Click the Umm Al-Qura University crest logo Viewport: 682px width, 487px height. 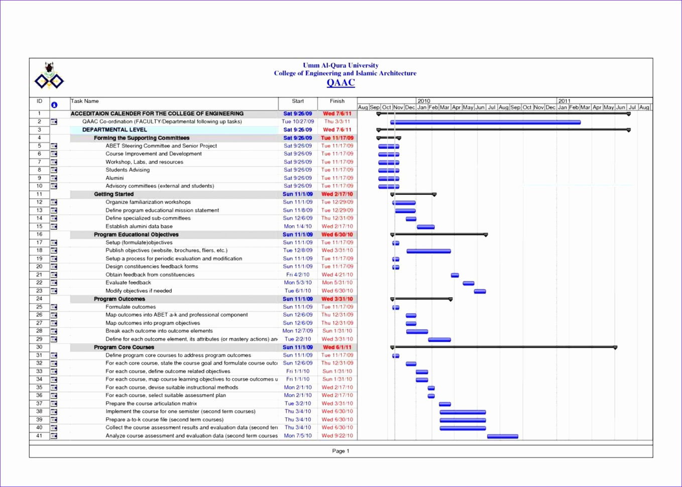[49, 75]
